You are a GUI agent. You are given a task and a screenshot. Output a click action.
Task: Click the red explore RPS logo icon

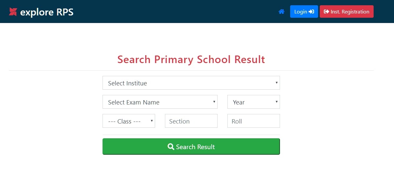coord(13,12)
